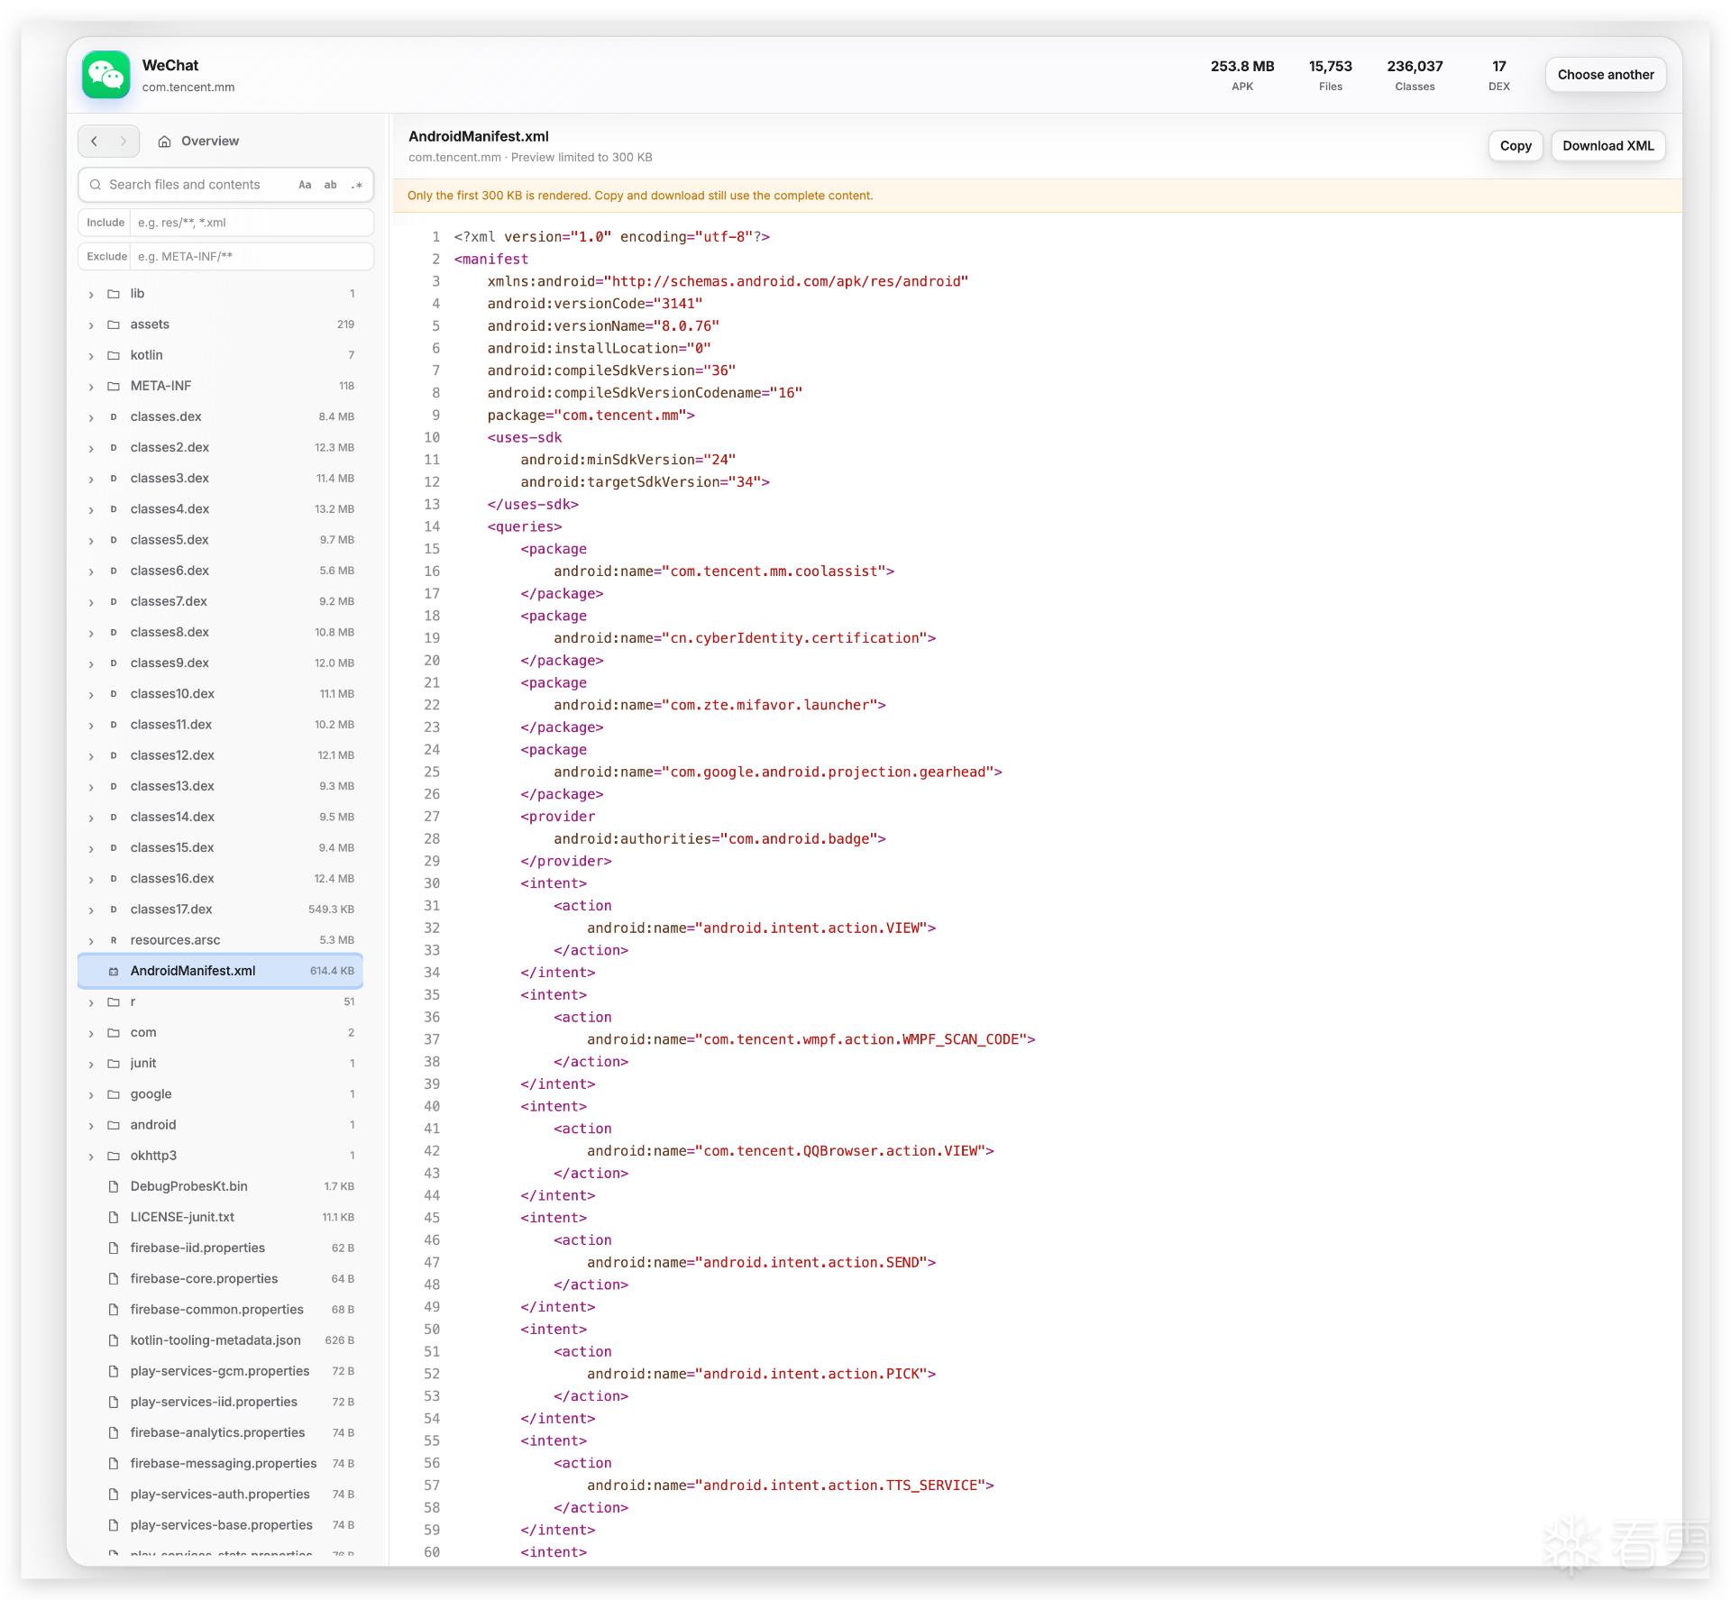Open firebase-core.properties file

tap(221, 1279)
